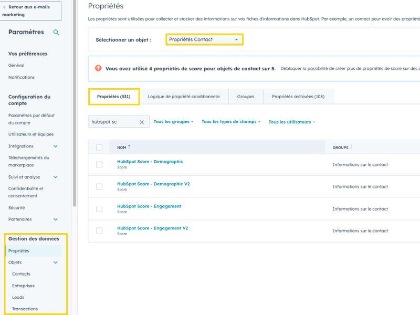Click the back arrow next to Retour aux e-mails
This screenshot has height=315, width=420.
(x=4, y=7)
